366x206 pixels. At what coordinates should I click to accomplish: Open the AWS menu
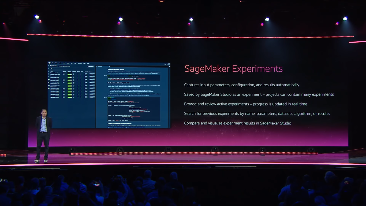84,63
